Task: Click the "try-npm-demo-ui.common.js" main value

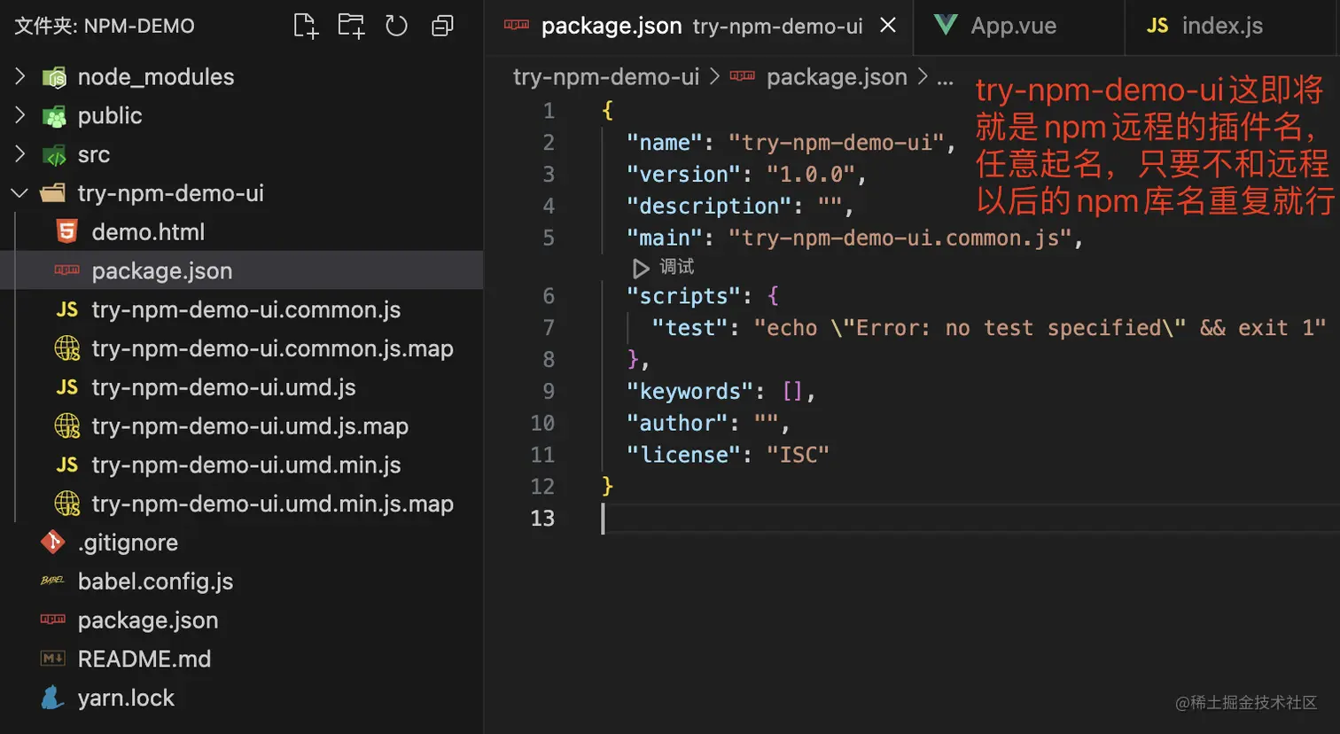Action: 900,238
